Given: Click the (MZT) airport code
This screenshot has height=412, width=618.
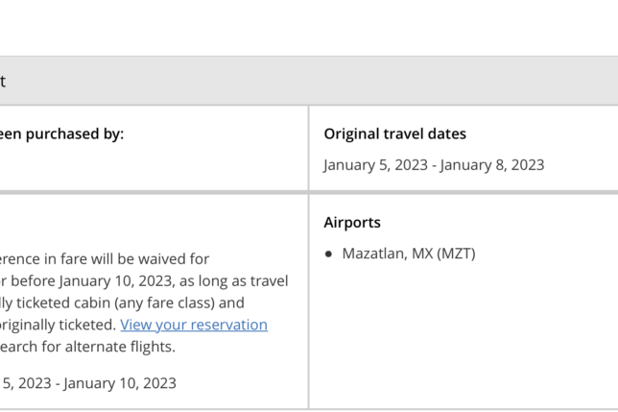Looking at the screenshot, I should click(x=456, y=254).
